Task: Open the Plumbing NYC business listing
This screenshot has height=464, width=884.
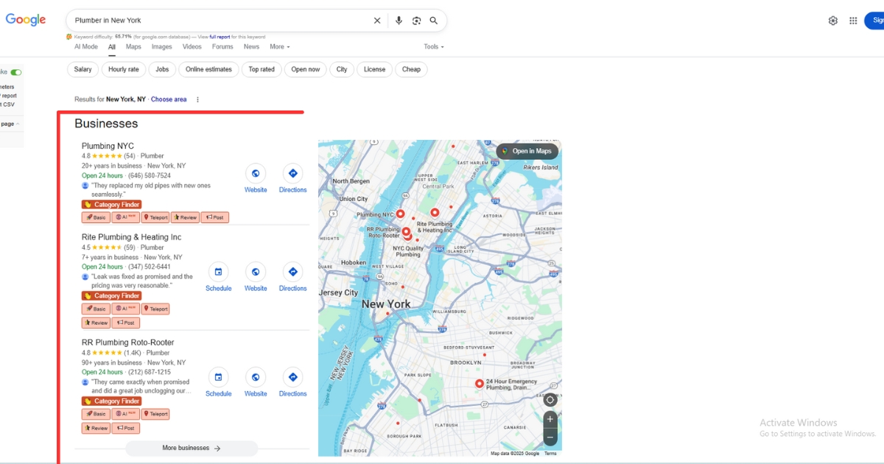Action: pyautogui.click(x=108, y=146)
